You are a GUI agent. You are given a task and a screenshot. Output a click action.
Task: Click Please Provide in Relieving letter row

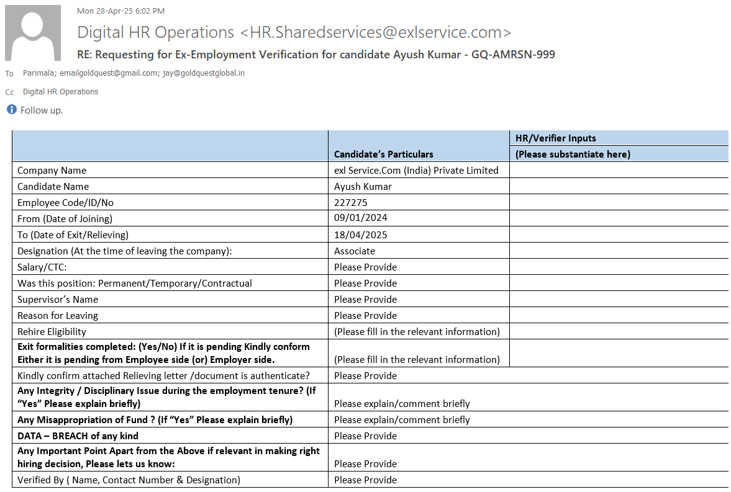pos(365,376)
